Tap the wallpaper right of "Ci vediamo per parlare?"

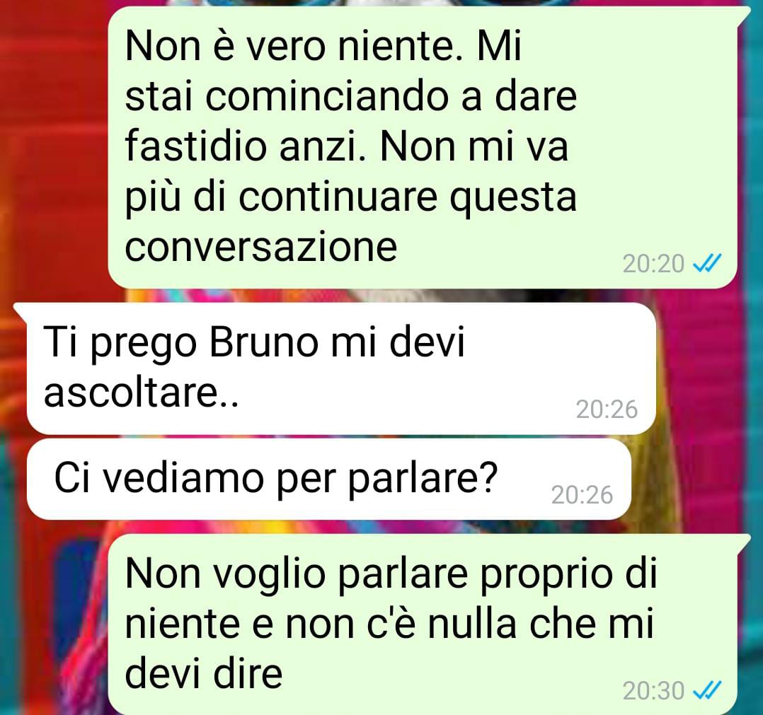696,479
